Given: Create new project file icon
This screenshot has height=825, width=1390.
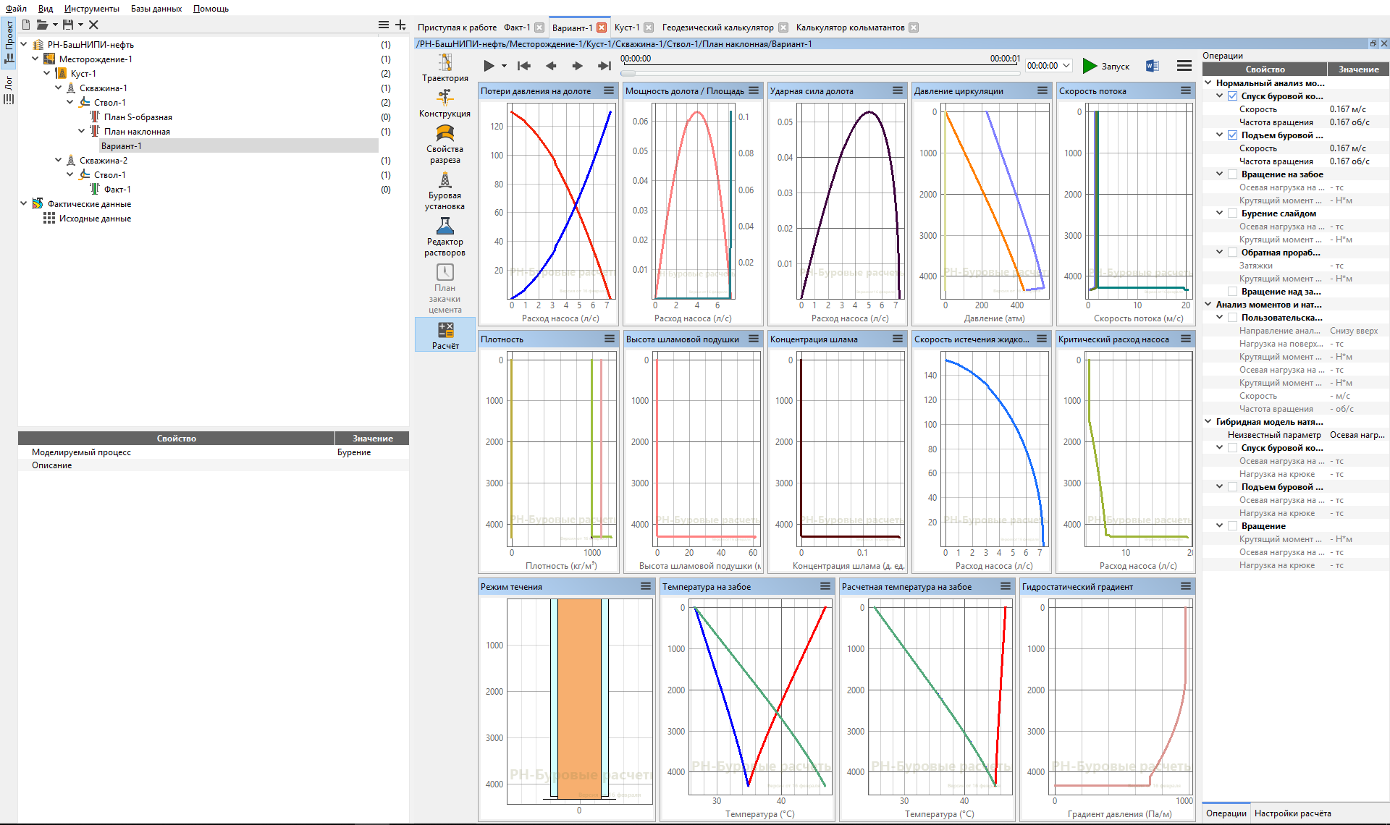Looking at the screenshot, I should point(26,25).
